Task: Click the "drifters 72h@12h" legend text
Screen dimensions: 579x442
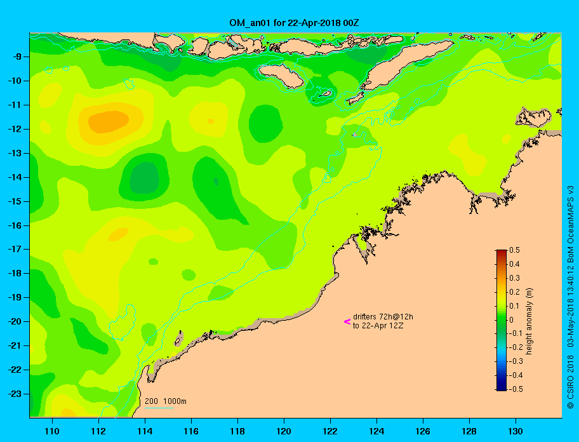Action: tap(383, 317)
